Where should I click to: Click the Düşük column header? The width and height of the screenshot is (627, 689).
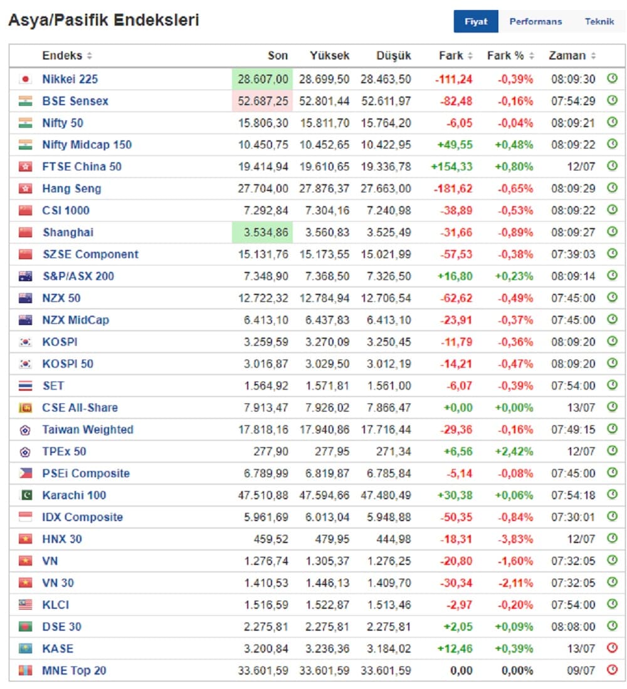coord(393,56)
